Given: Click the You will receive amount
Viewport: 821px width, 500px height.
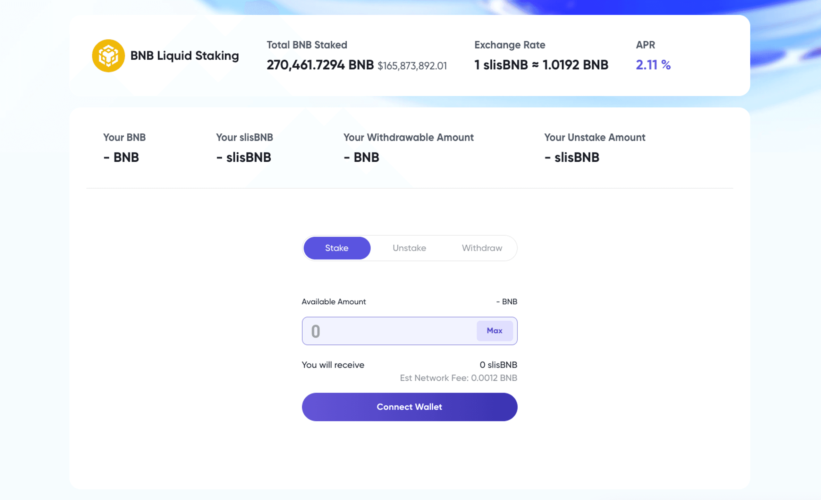Looking at the screenshot, I should [x=498, y=365].
